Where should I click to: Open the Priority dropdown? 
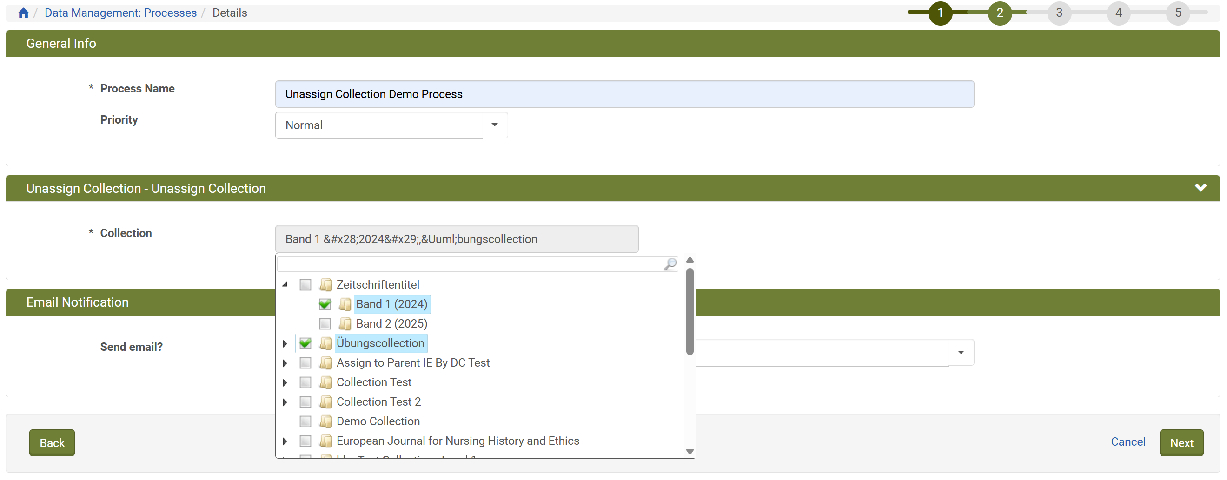point(494,125)
